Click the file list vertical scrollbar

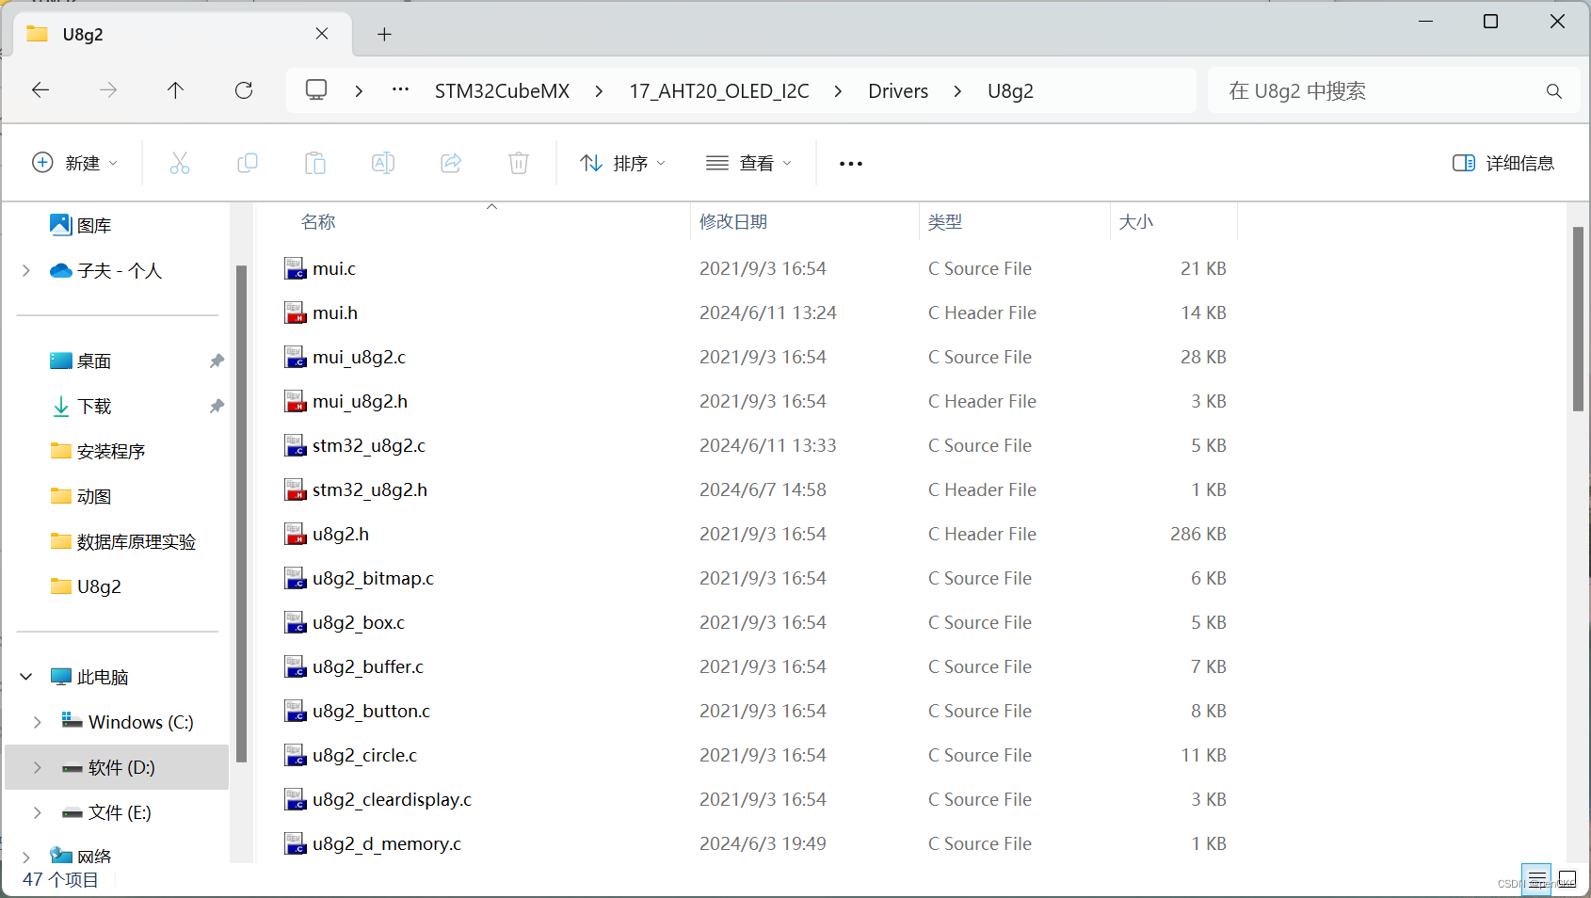coord(1578,320)
